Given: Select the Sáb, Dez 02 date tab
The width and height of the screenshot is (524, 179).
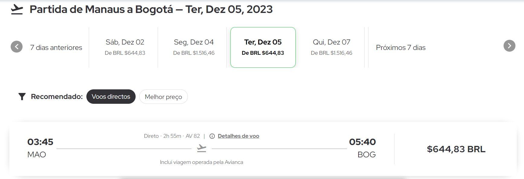Looking at the screenshot, I should (x=125, y=47).
